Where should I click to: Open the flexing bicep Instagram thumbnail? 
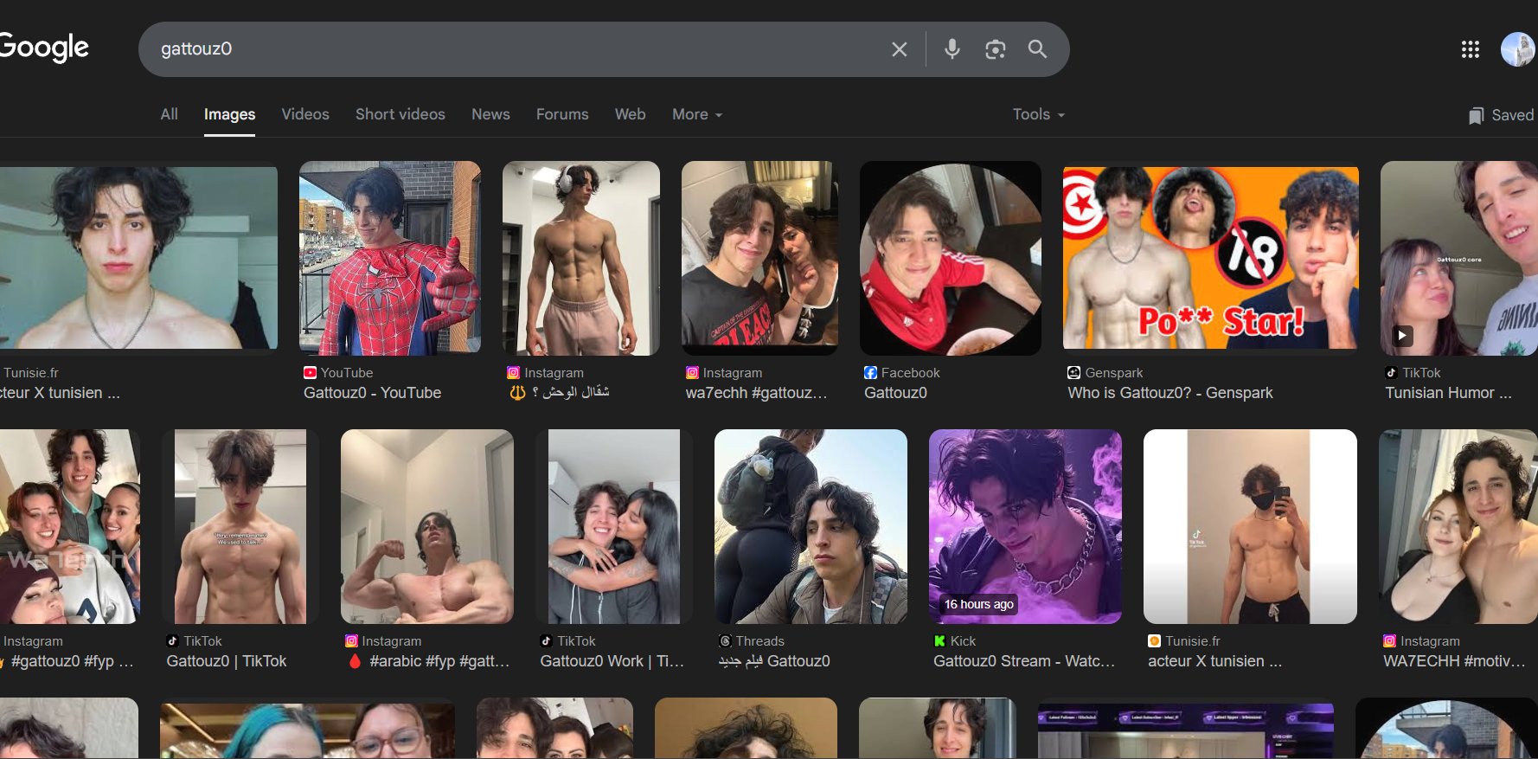(427, 526)
